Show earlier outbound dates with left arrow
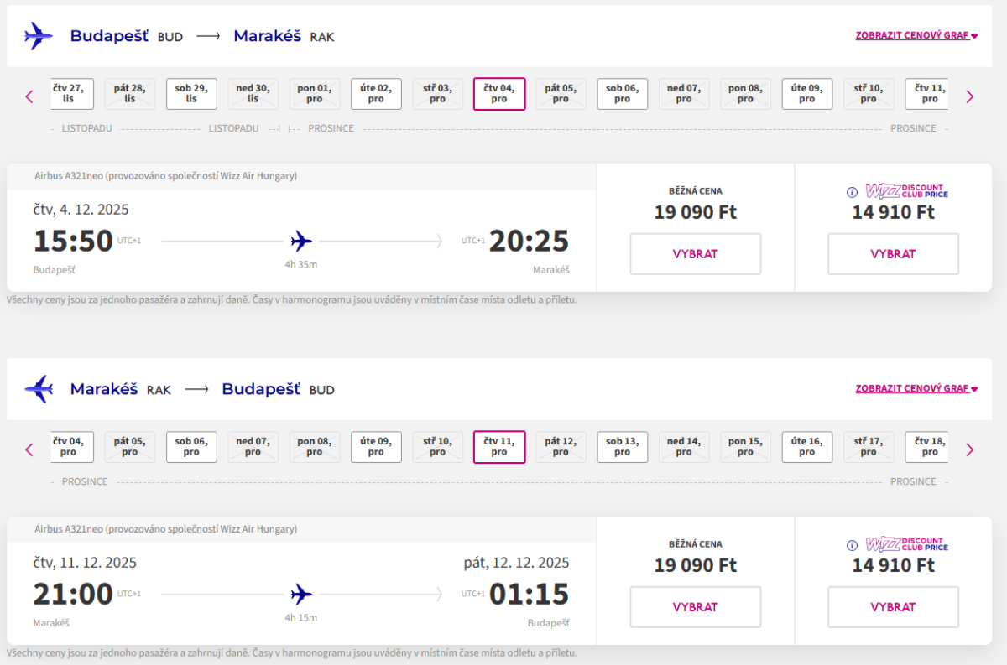This screenshot has height=665, width=1007. pos(29,96)
